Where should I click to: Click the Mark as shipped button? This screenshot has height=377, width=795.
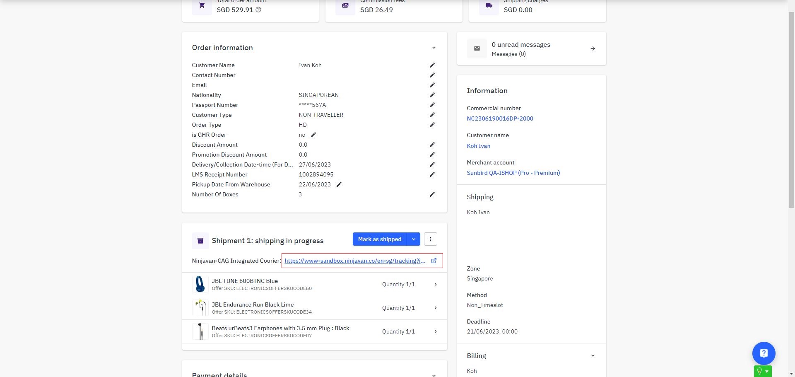(379, 239)
